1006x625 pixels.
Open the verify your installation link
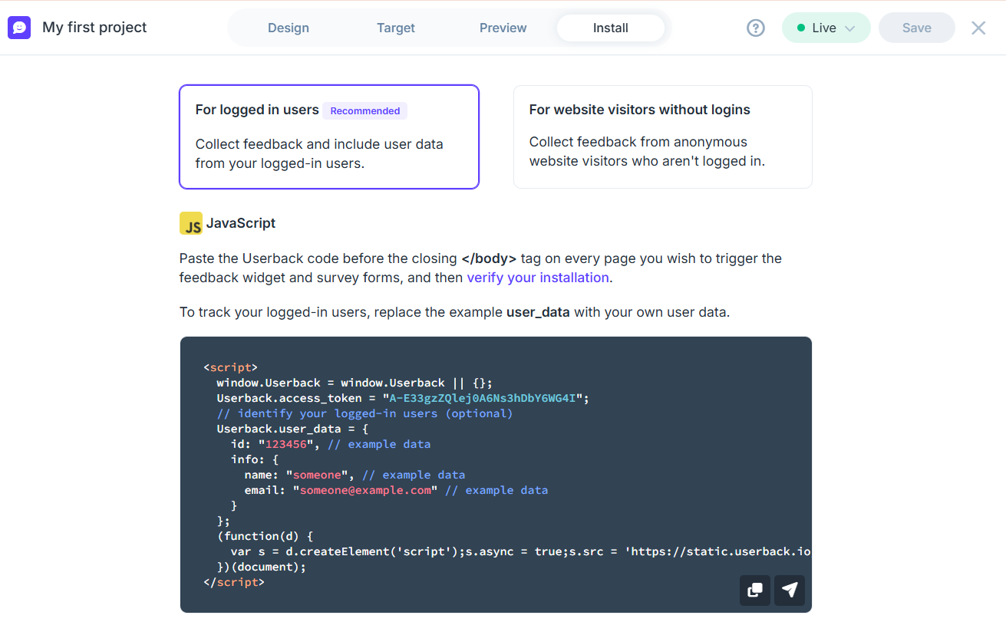coord(538,278)
